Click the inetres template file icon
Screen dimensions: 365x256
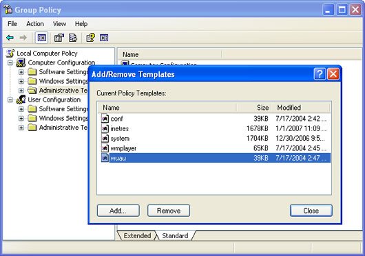click(105, 128)
